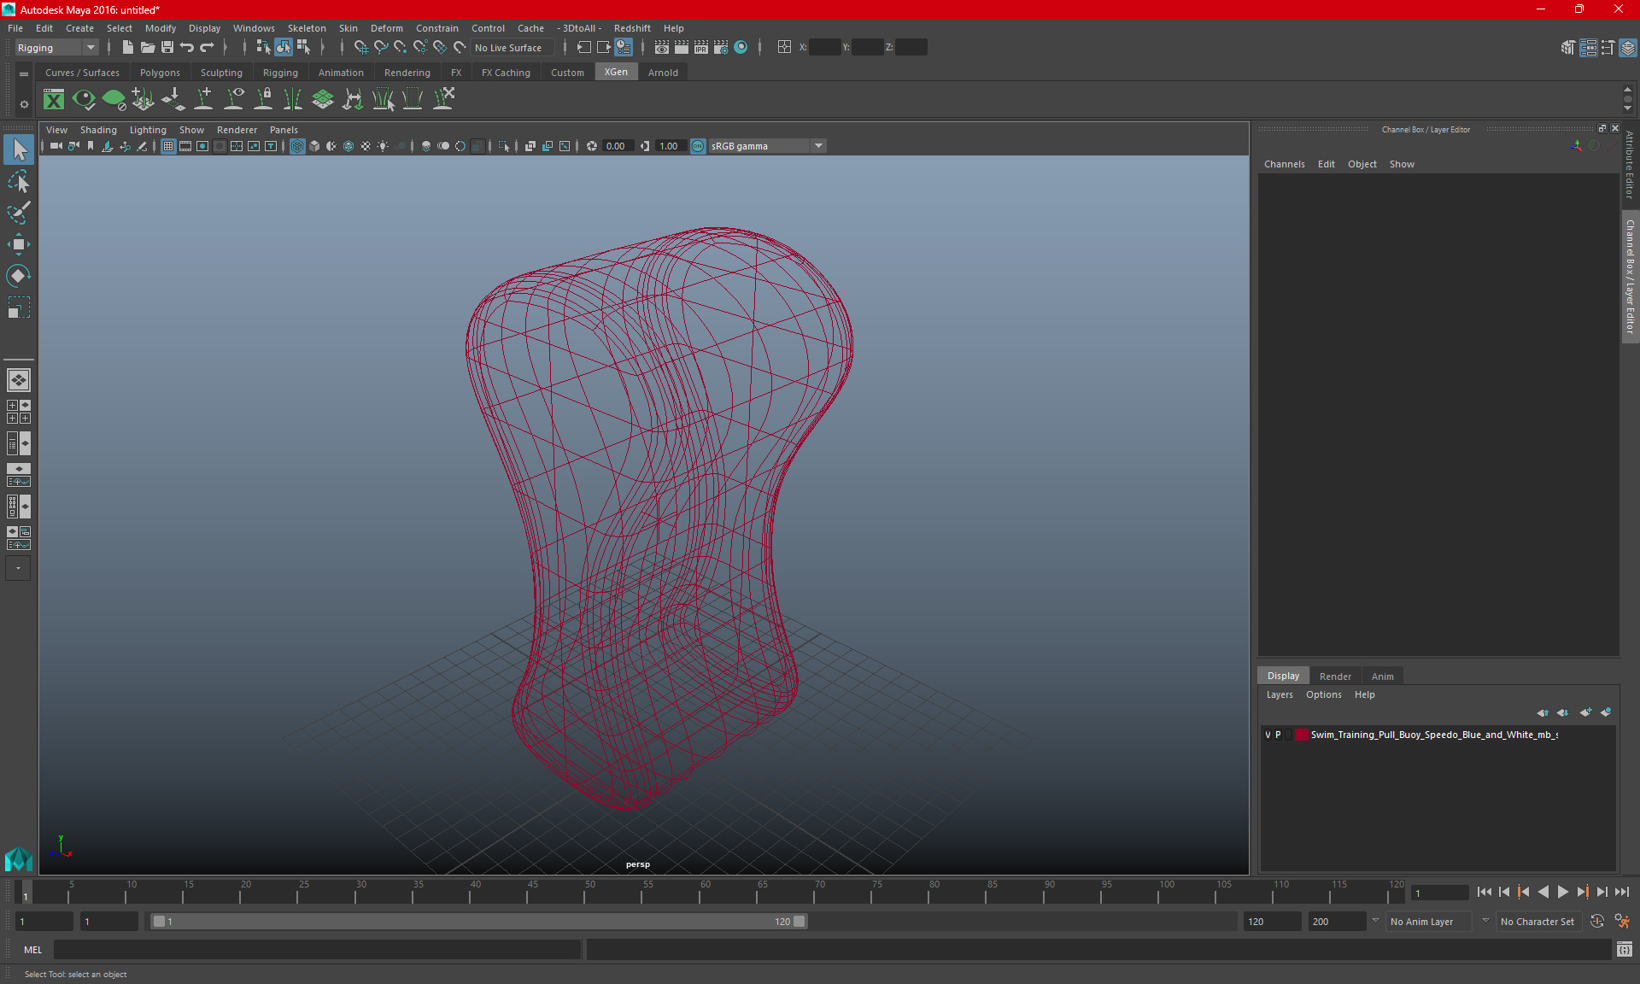Click the Render tab in Channel Box

pyautogui.click(x=1335, y=676)
